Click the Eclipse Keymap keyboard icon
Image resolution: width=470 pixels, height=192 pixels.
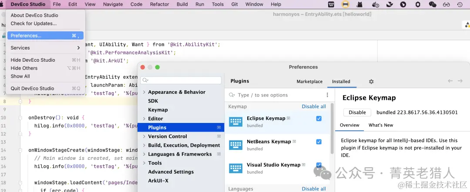pos(235,122)
